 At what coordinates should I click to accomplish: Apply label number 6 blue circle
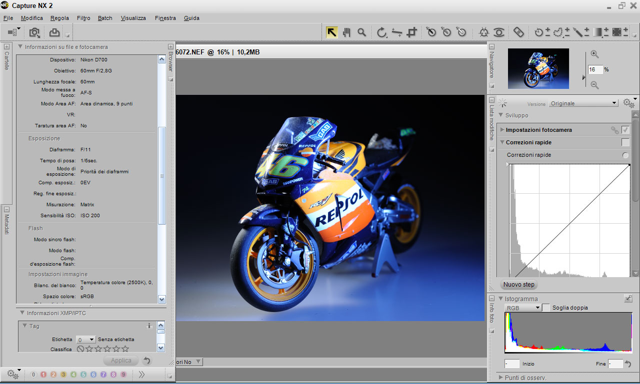coord(93,375)
